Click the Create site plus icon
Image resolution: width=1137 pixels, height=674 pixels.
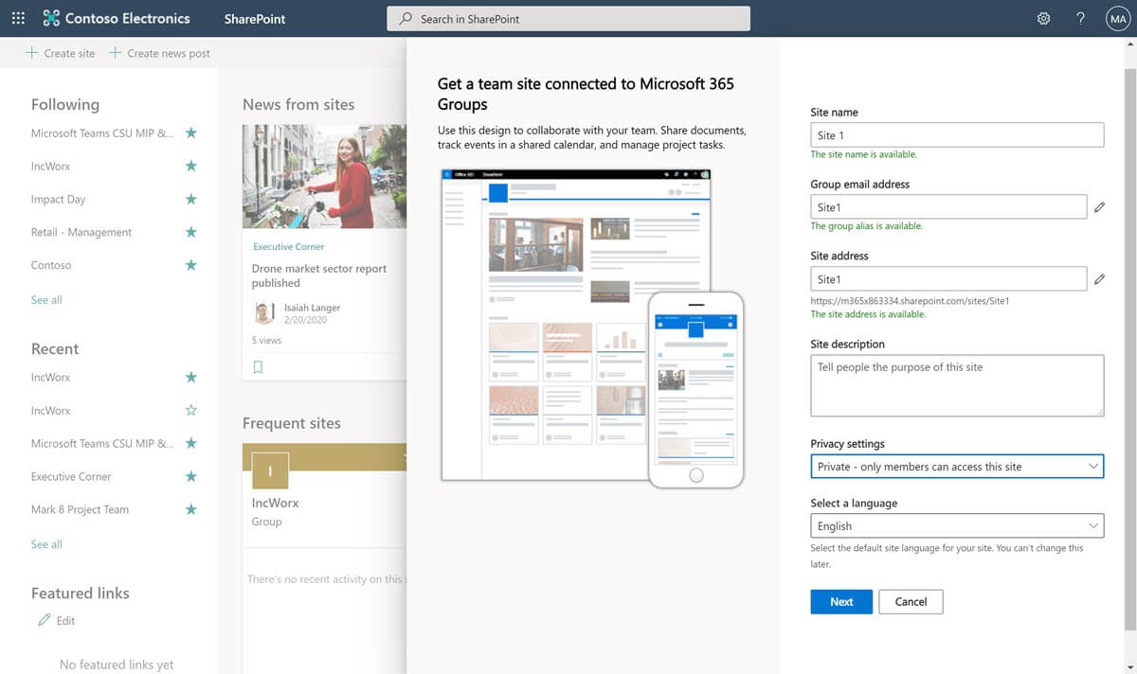click(x=32, y=53)
